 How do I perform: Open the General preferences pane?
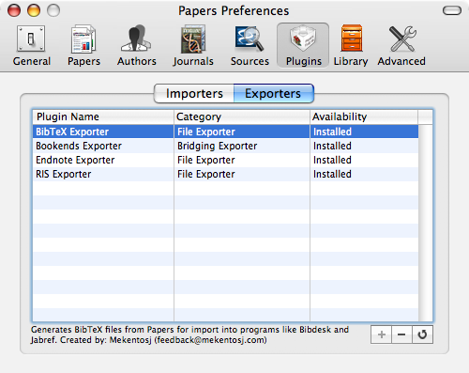point(31,45)
